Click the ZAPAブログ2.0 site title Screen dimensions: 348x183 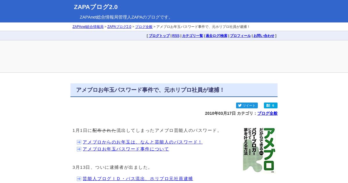click(x=96, y=7)
